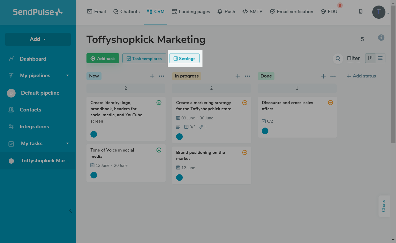Switch to the Email tab
The image size is (396, 243).
pyautogui.click(x=96, y=12)
